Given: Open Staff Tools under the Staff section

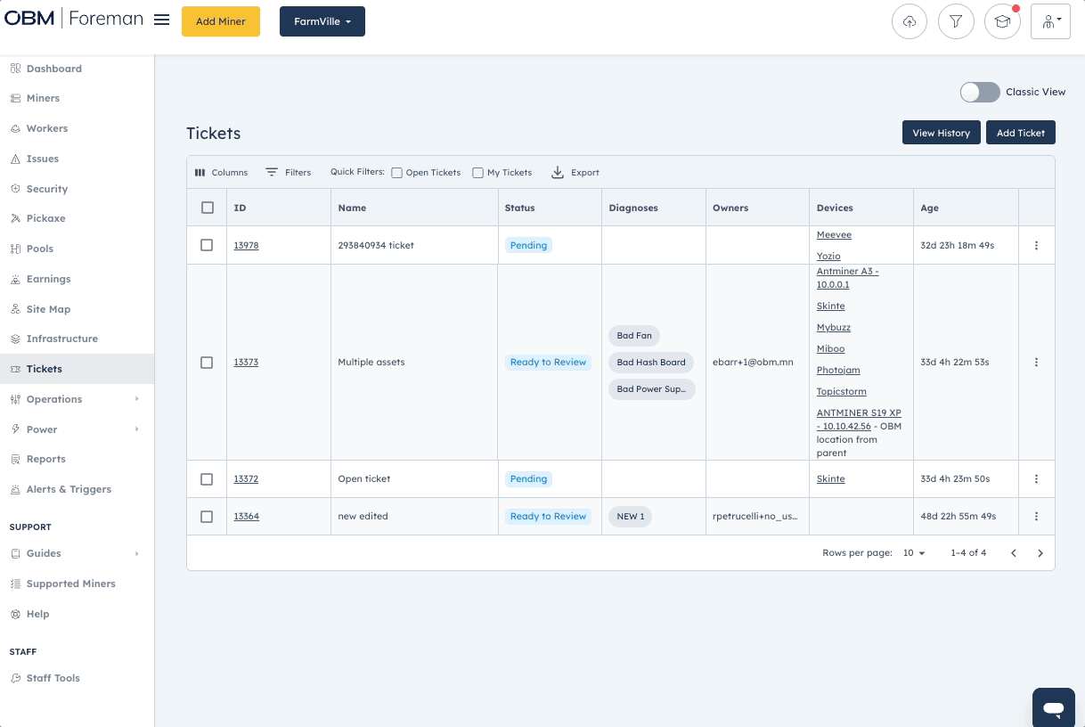Looking at the screenshot, I should pos(54,678).
